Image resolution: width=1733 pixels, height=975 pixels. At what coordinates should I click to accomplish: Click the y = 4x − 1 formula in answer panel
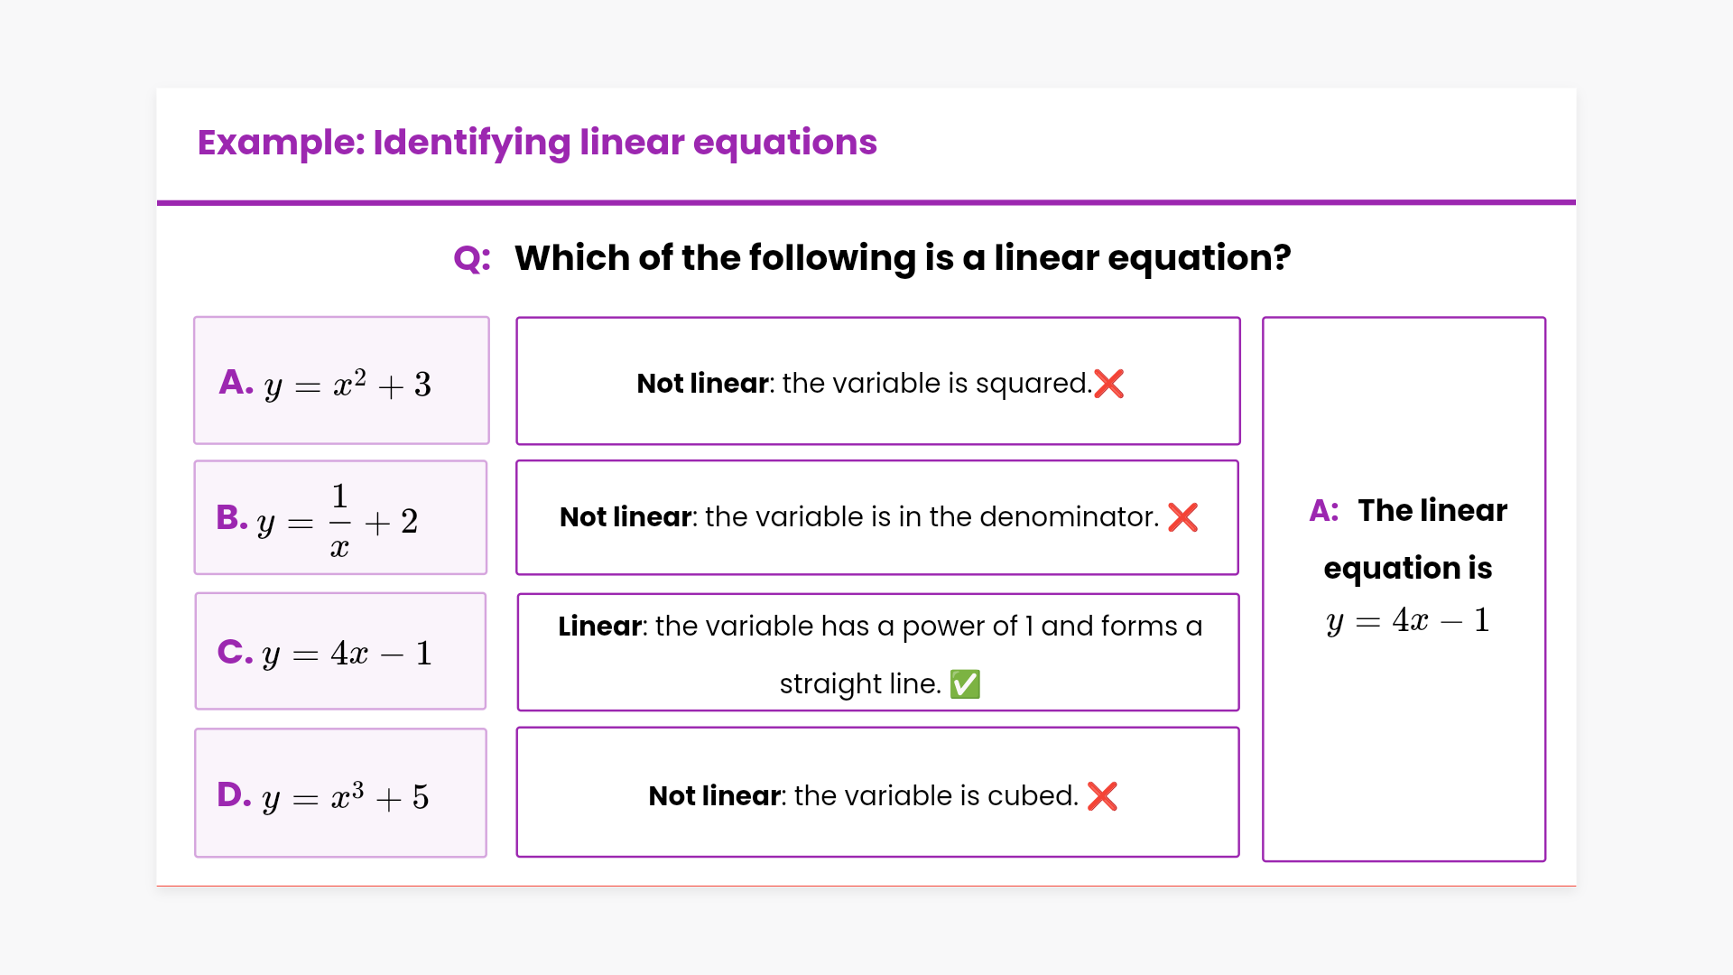tap(1408, 621)
